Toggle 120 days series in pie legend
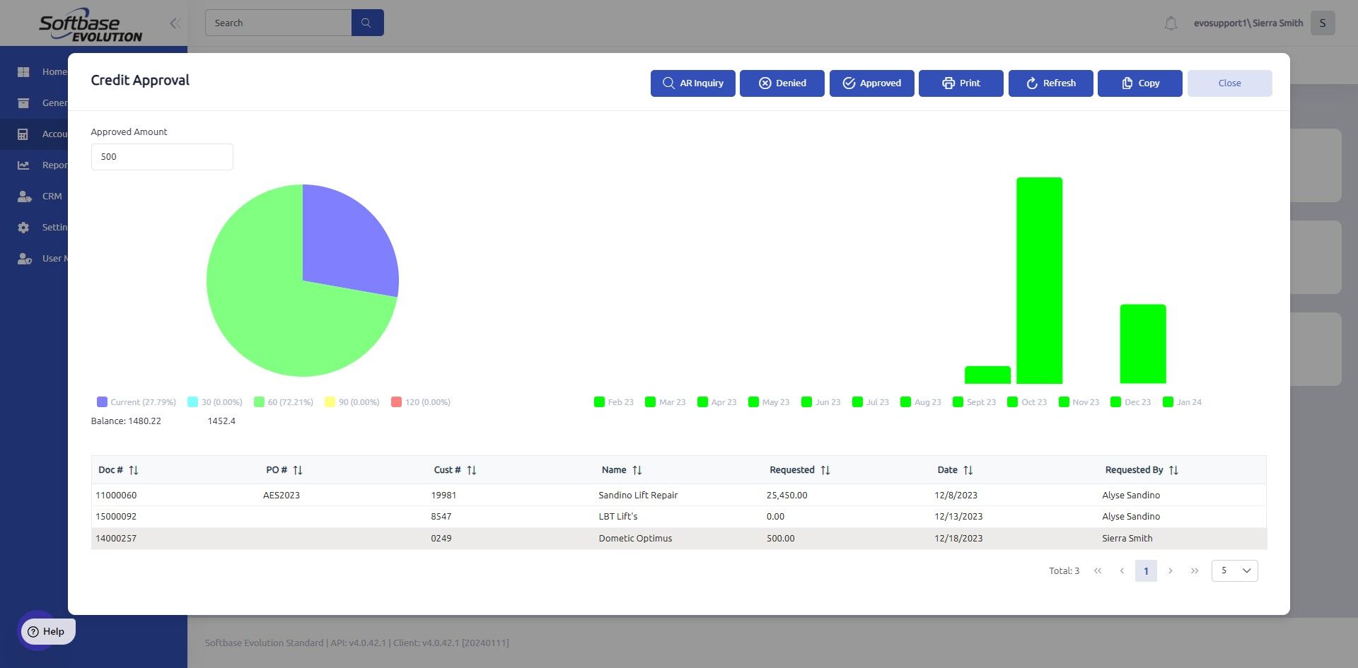 pos(421,402)
